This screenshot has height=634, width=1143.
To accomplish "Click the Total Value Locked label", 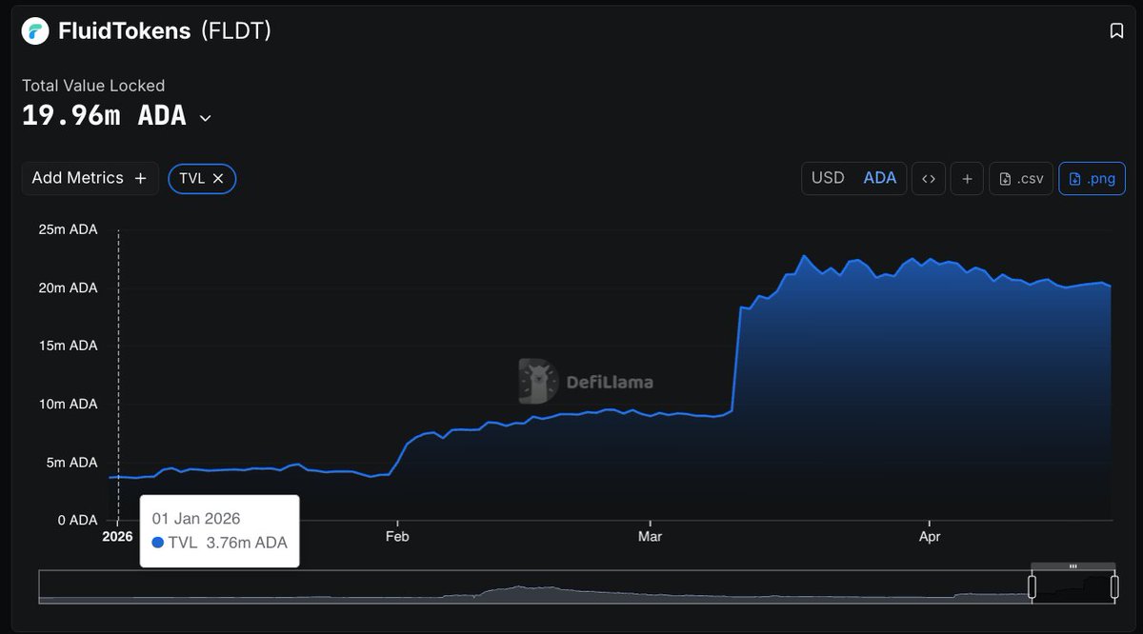I will [x=93, y=86].
